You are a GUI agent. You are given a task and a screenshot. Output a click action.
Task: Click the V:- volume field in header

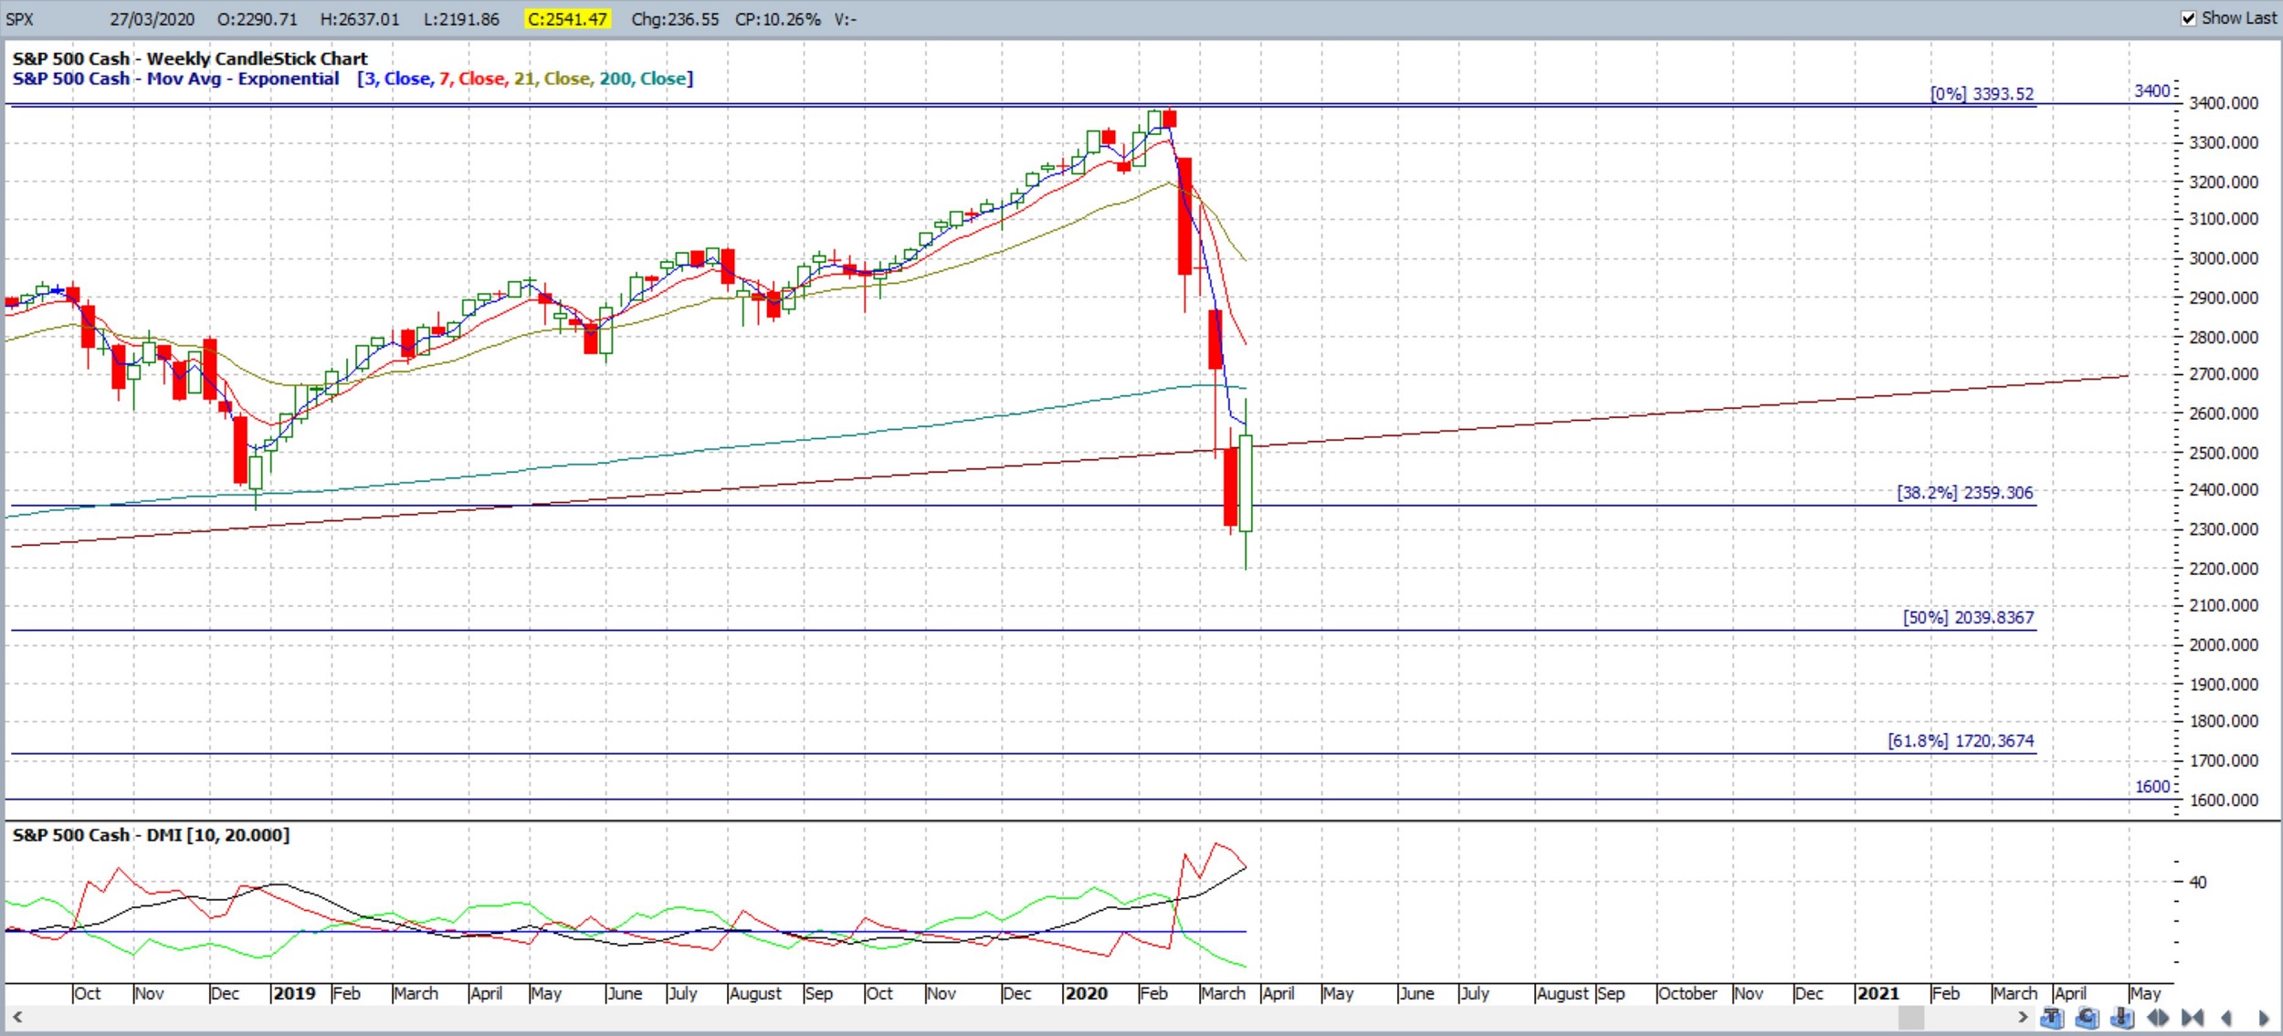coord(845,19)
